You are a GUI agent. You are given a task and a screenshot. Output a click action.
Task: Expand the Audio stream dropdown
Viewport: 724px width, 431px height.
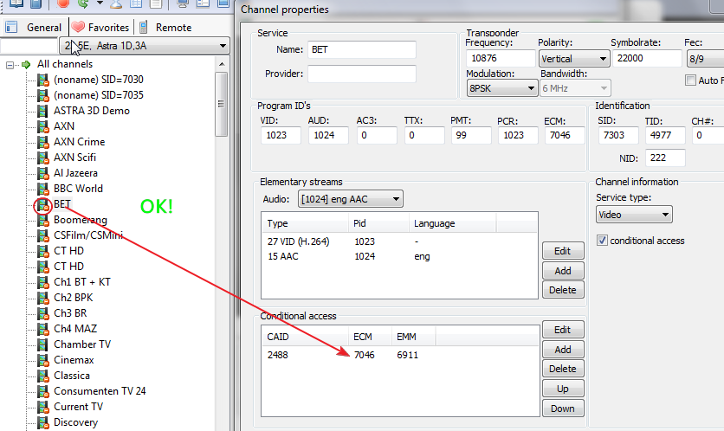pos(350,199)
